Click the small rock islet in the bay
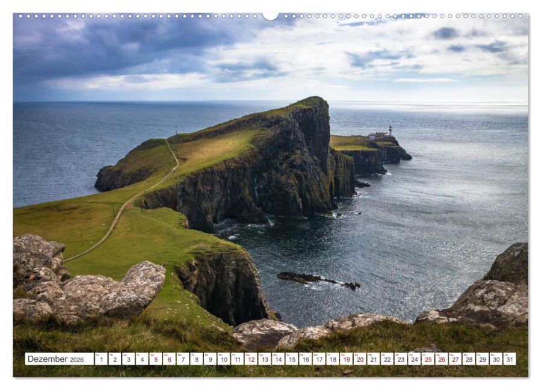541x390 pixels. [x=318, y=279]
